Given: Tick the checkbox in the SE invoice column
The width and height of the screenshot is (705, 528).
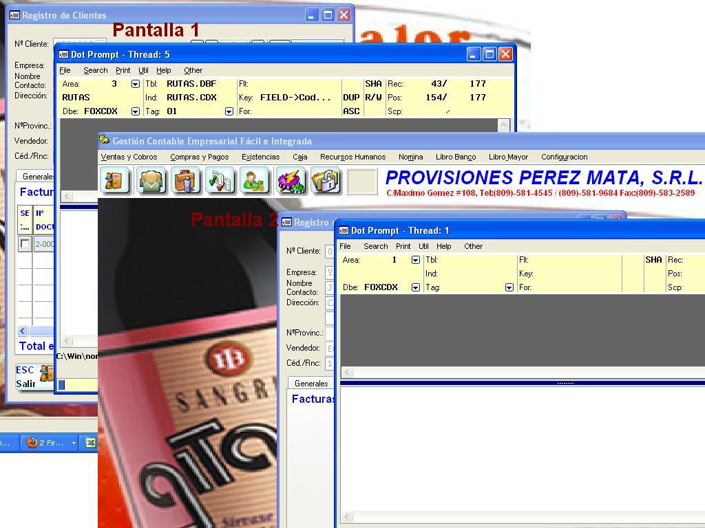Looking at the screenshot, I should coord(25,244).
